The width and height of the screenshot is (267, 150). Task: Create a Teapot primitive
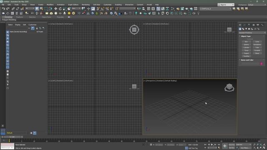(246, 53)
